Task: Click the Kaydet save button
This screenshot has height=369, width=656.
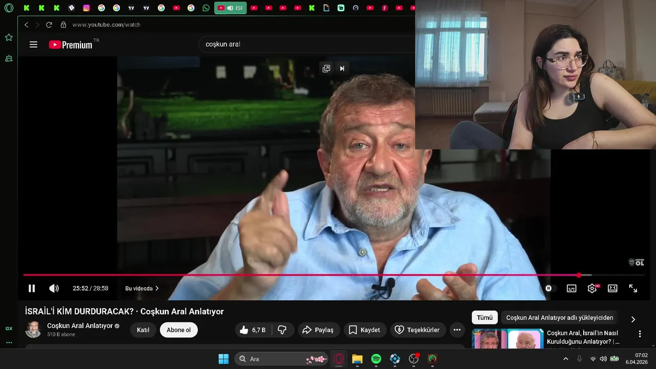Action: point(364,330)
